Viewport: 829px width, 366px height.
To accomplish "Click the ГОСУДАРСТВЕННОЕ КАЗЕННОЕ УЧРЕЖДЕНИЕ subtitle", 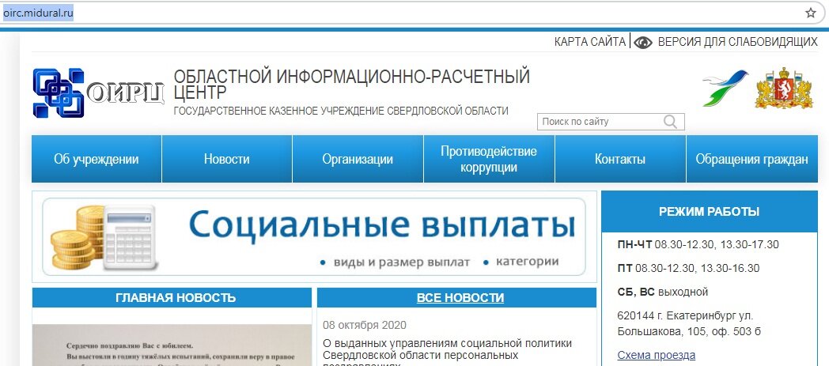I will tap(341, 111).
